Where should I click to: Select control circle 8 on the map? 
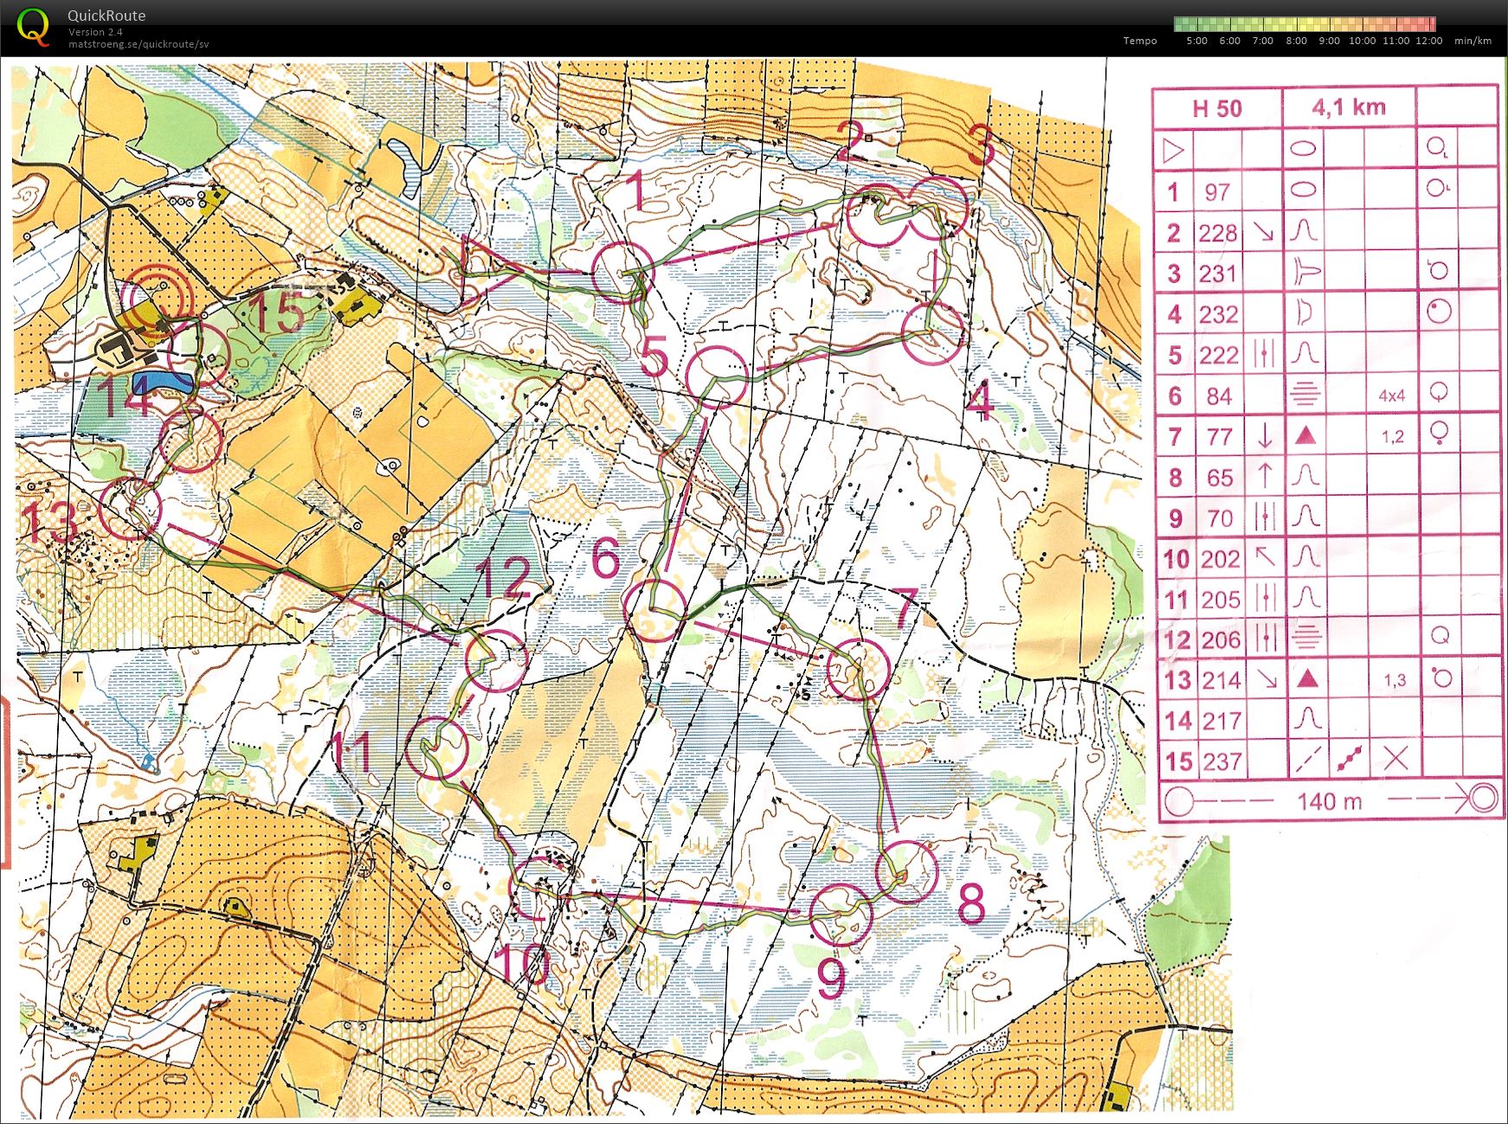point(906,872)
